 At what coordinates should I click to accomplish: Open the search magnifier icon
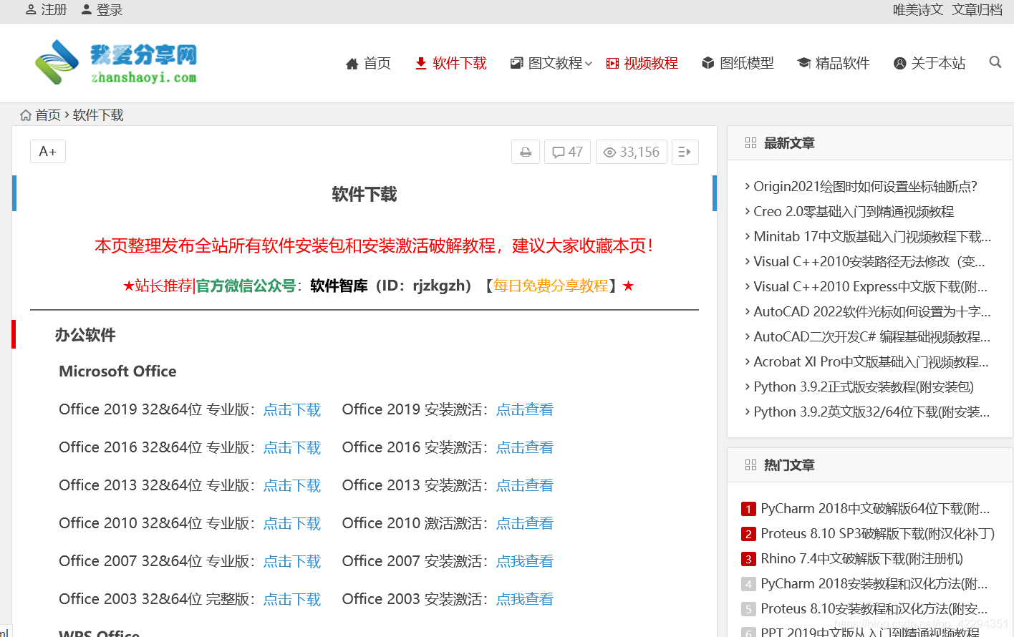point(995,62)
